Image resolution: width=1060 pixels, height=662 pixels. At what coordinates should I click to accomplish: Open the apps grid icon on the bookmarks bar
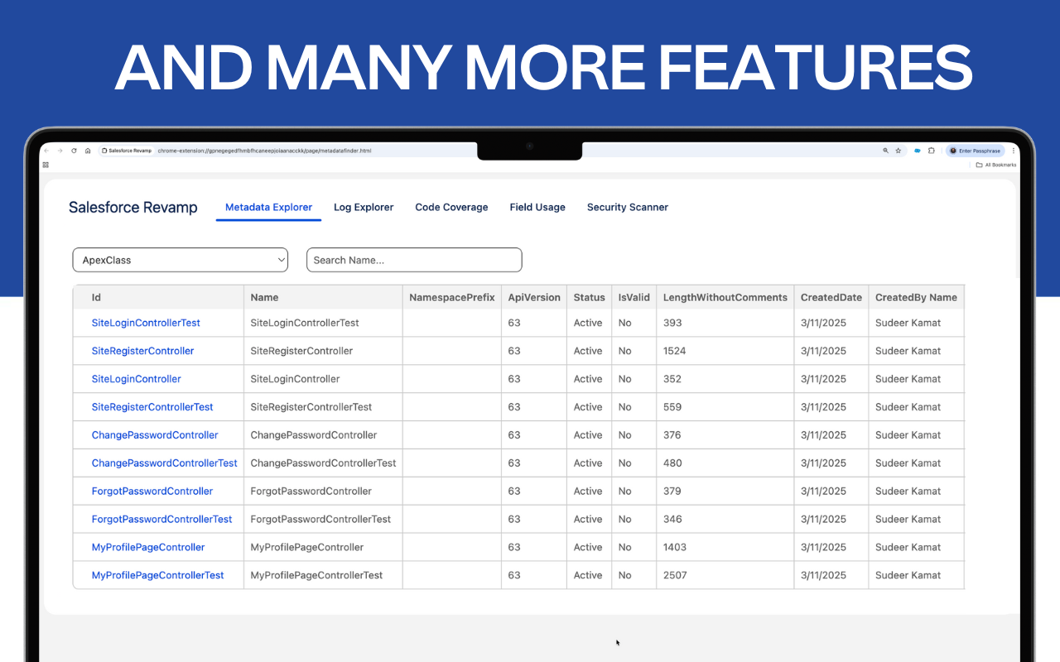pos(46,165)
